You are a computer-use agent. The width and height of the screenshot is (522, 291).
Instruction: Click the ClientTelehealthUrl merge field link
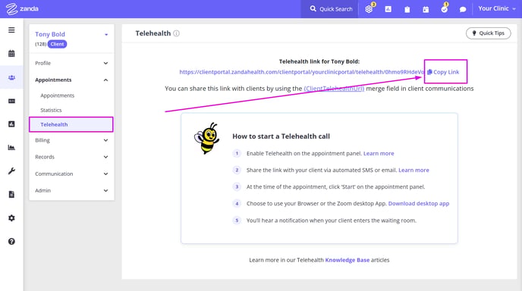[x=334, y=89]
